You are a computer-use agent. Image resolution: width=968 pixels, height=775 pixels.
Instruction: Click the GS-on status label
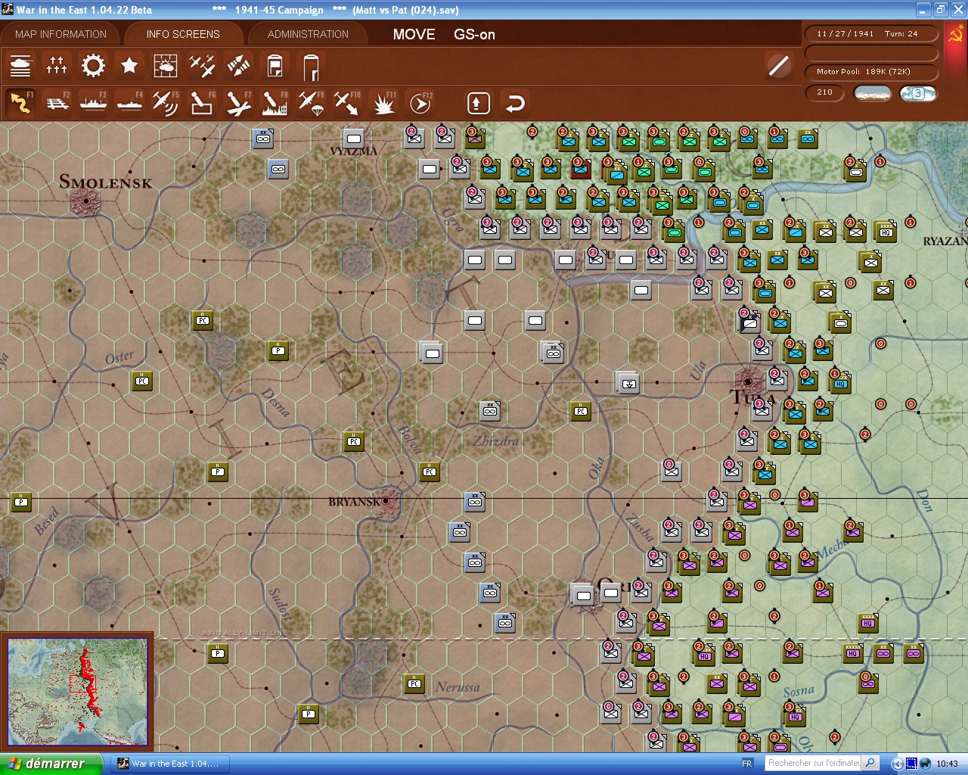click(x=474, y=34)
